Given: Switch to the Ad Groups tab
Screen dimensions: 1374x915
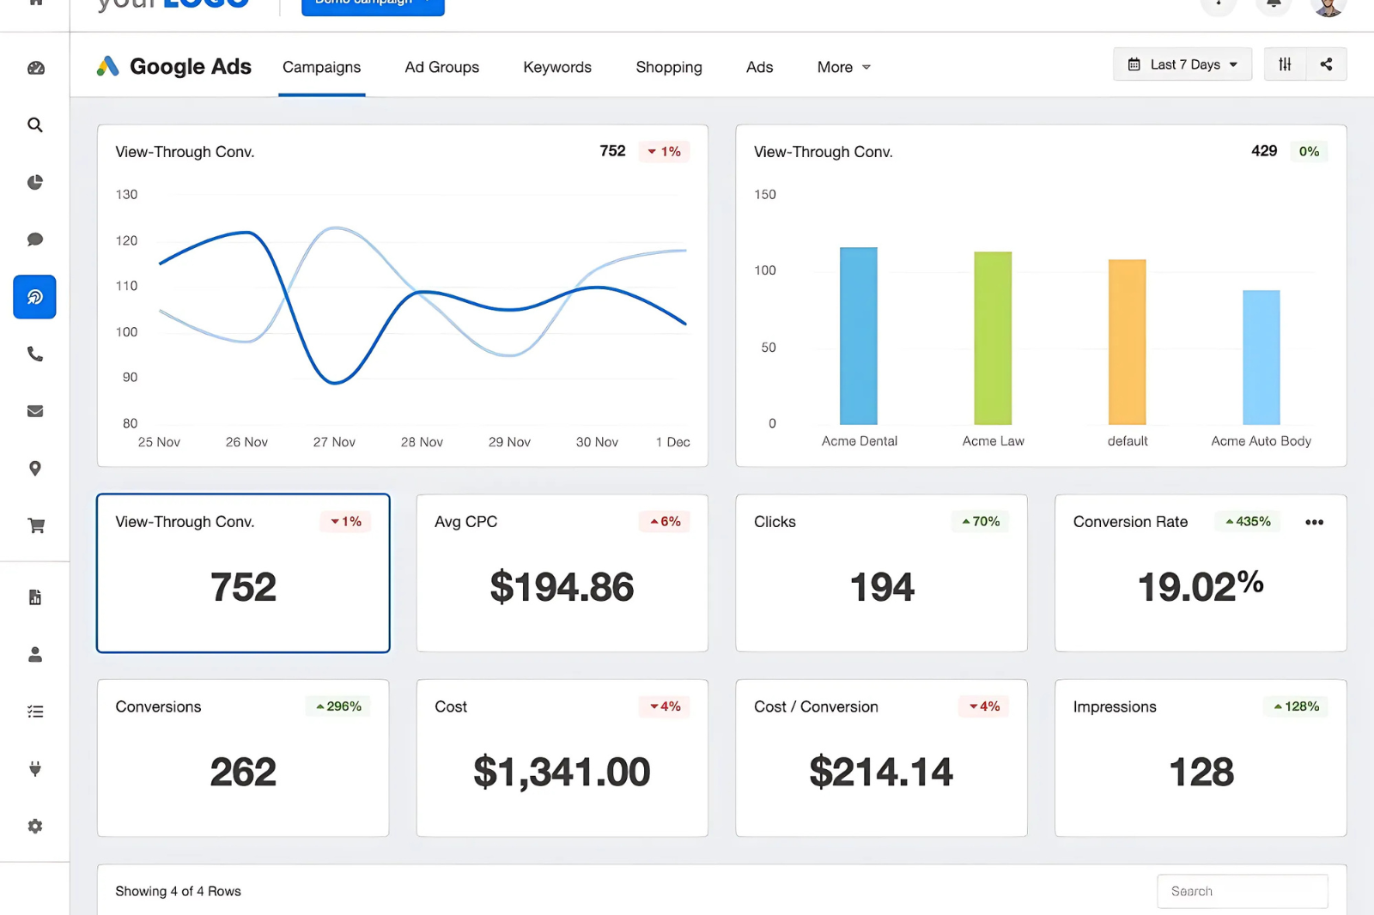Looking at the screenshot, I should tap(441, 67).
